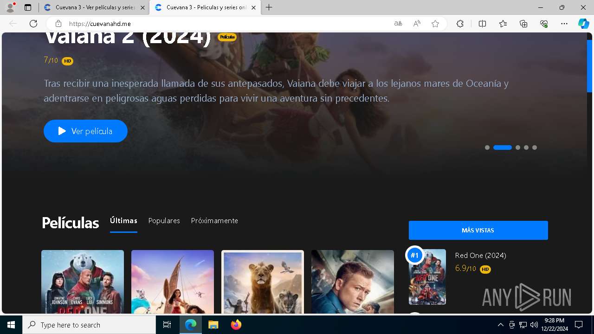The height and width of the screenshot is (334, 594).
Task: Open the Red One poster in Últimas
Action: click(83, 282)
